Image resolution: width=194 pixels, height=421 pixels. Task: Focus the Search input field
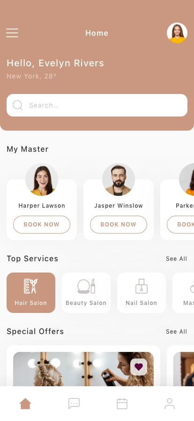[x=97, y=105]
